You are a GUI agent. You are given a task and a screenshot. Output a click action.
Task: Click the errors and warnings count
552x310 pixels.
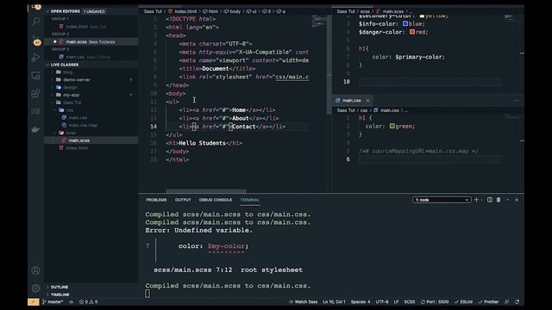[x=88, y=301]
